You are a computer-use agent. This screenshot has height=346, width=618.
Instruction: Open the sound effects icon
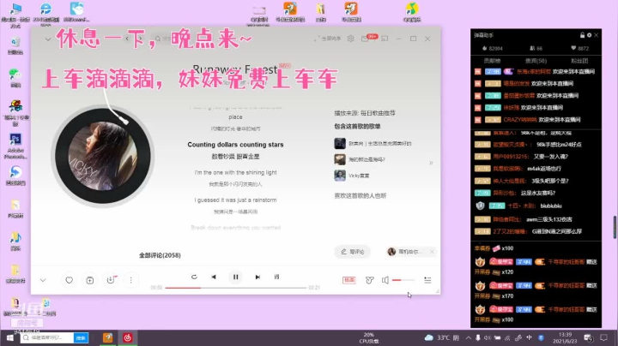pyautogui.click(x=369, y=280)
